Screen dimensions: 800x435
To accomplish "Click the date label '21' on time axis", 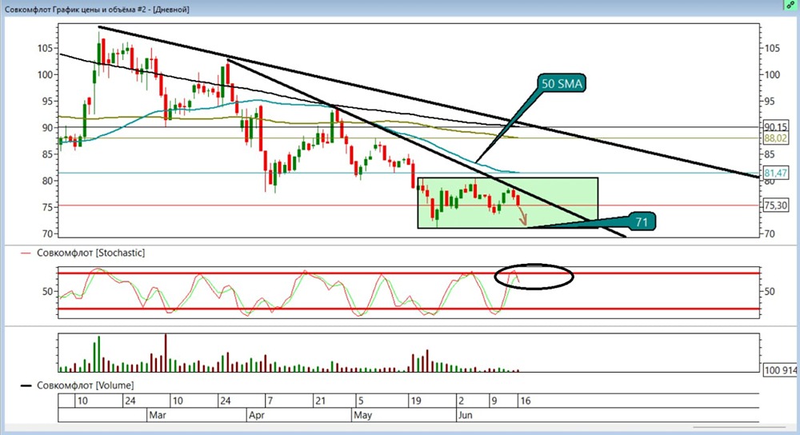I will (320, 401).
